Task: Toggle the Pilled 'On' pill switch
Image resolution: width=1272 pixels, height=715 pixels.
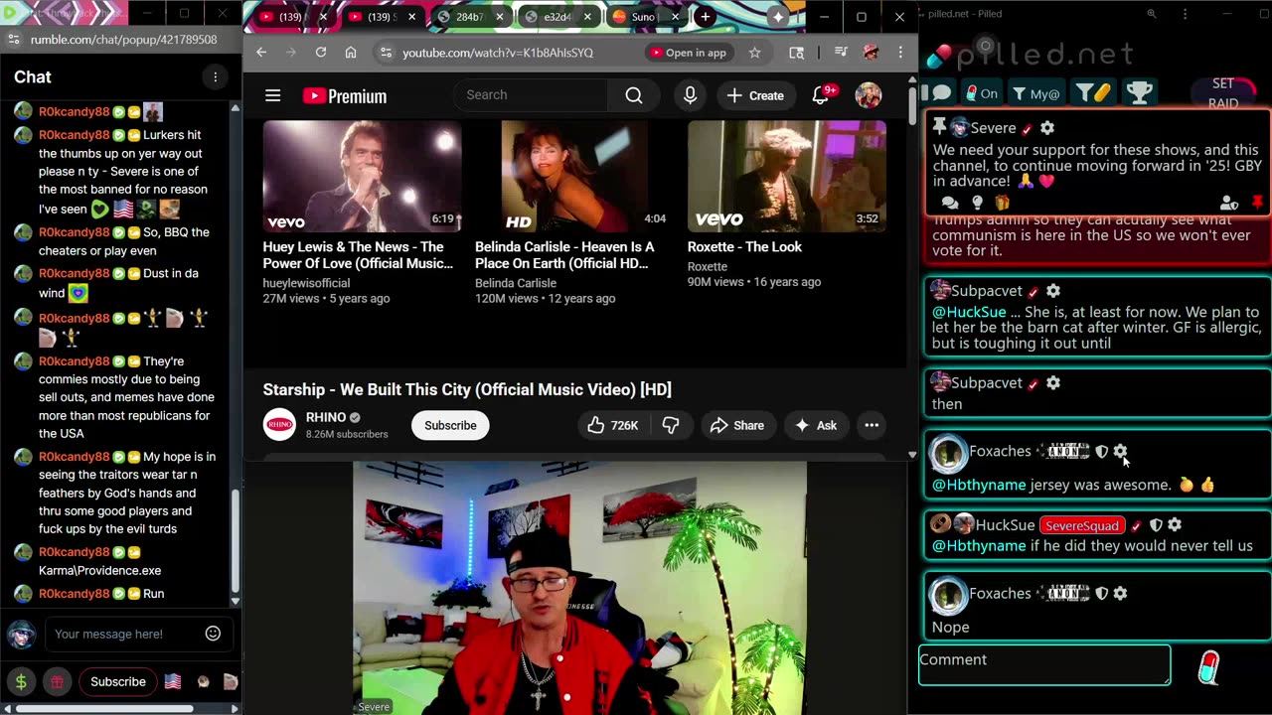Action: pos(981,93)
